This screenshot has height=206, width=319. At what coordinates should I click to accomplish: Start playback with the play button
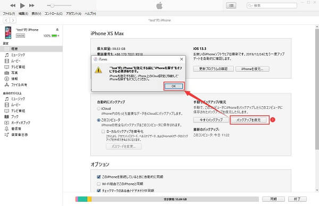tap(22, 5)
